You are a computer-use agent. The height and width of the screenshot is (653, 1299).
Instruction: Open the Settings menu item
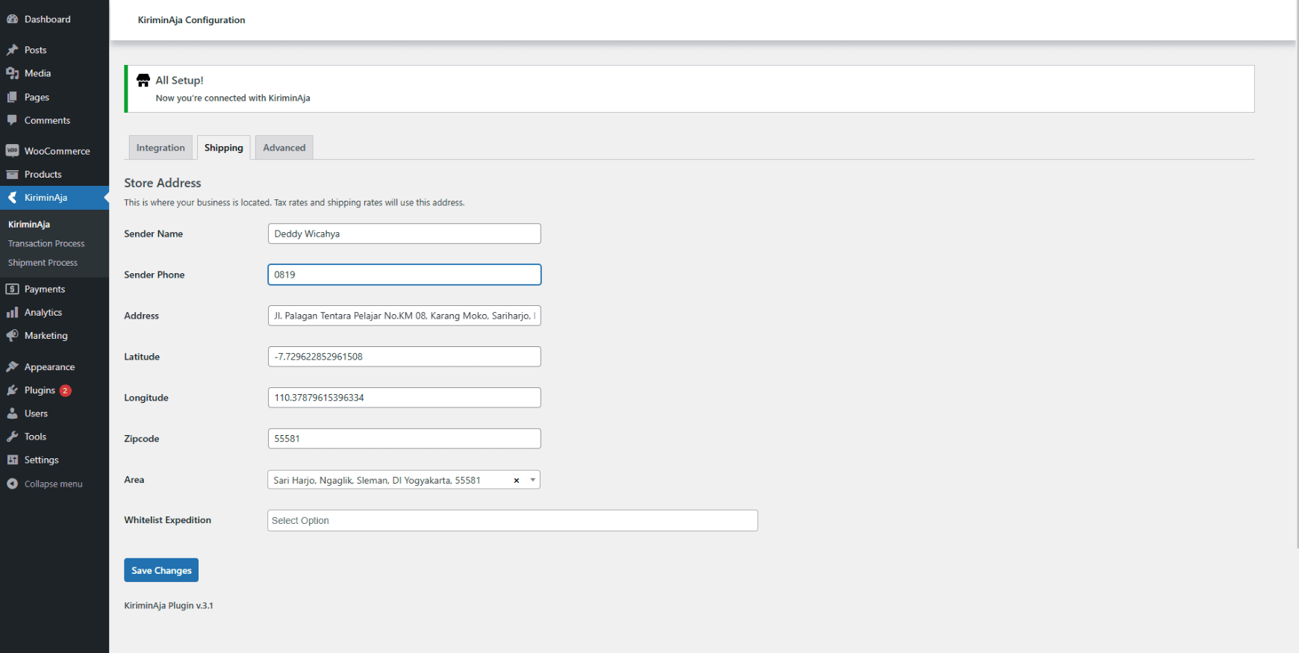tap(54, 460)
